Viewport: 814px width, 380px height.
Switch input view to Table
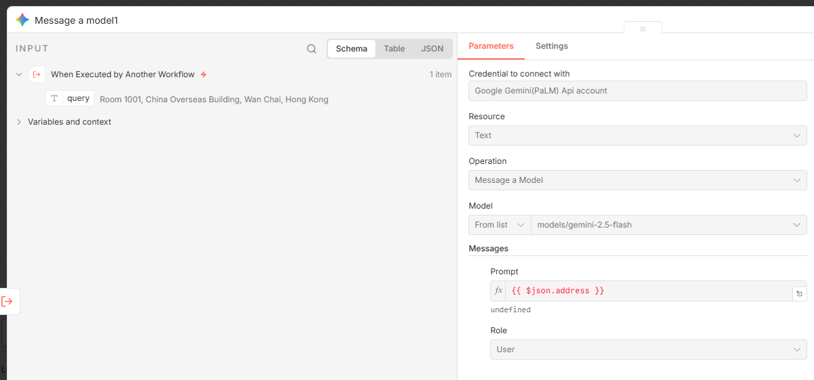coord(394,49)
